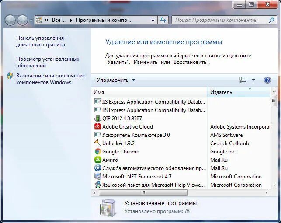
Task: Open the 'Упорядочить' dropdown menu
Action: point(116,80)
